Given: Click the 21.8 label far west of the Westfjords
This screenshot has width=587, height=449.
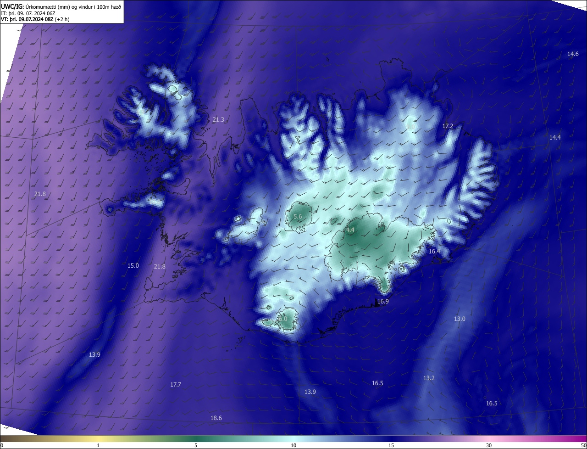Looking at the screenshot, I should (40, 194).
